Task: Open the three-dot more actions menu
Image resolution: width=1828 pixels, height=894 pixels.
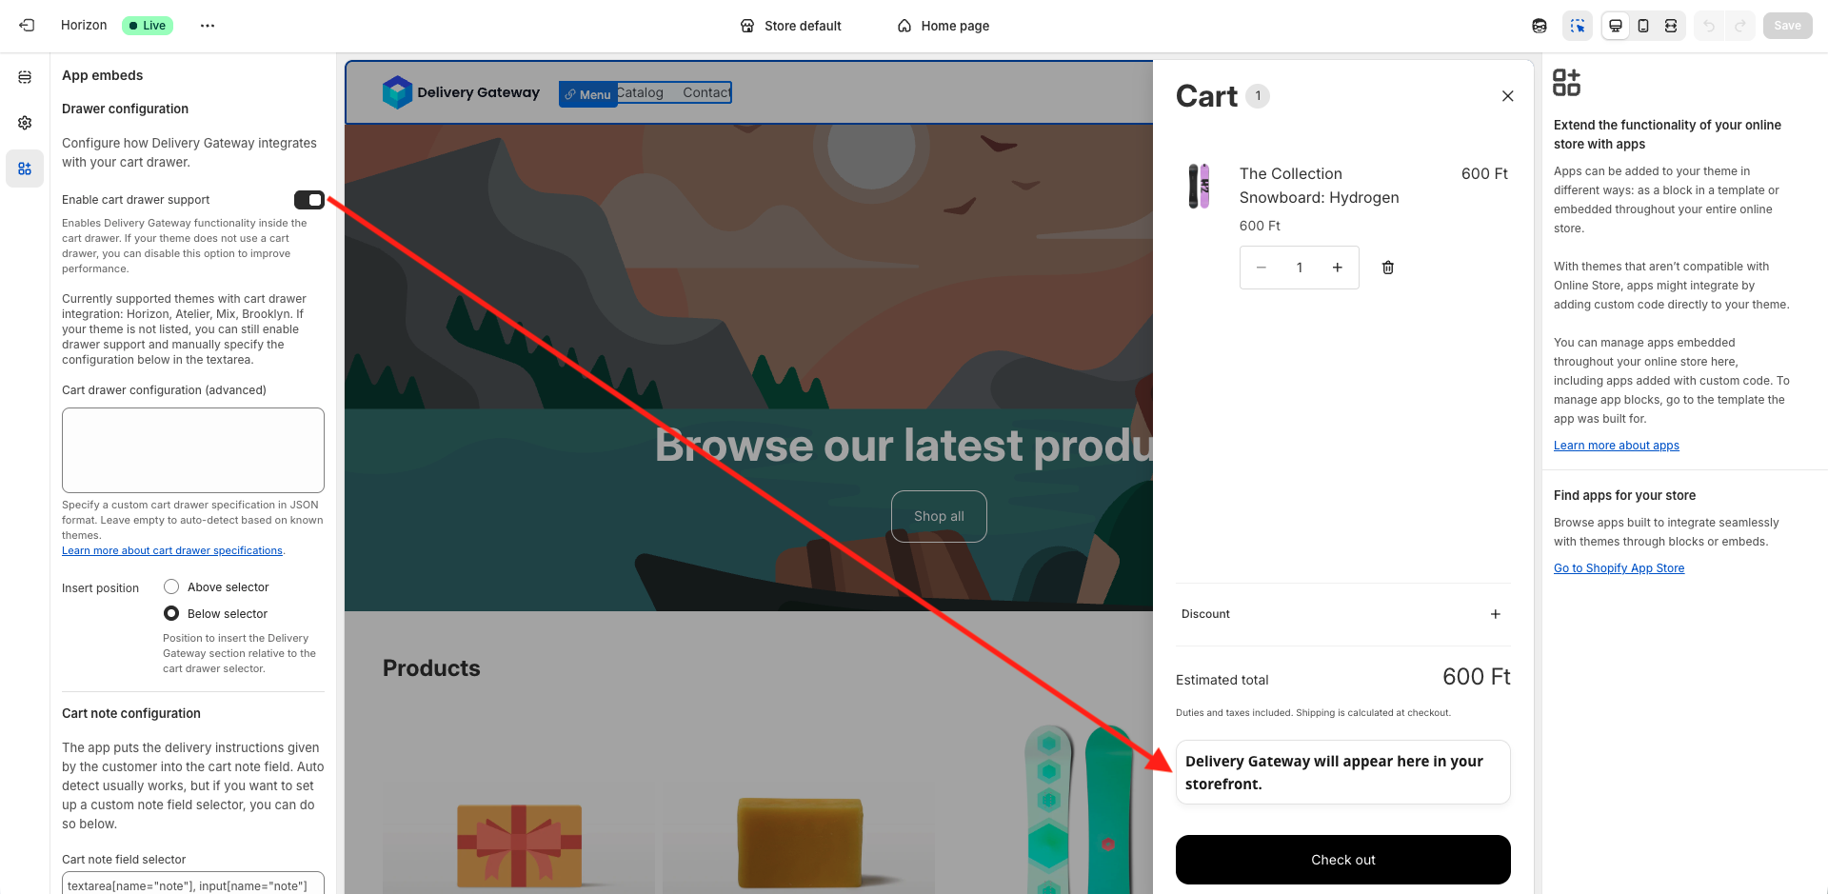Action: [208, 26]
